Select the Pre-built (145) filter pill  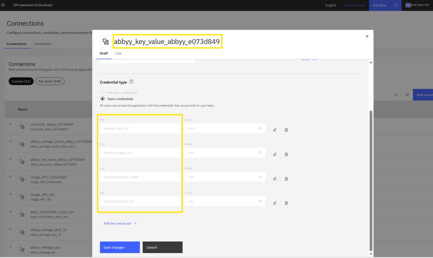click(x=50, y=81)
